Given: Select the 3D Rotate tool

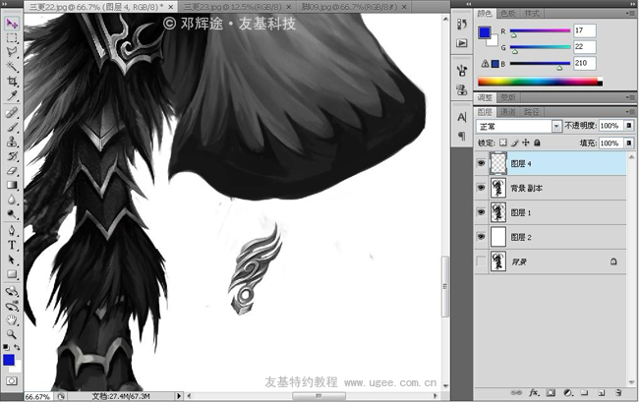Looking at the screenshot, I should coord(12,291).
